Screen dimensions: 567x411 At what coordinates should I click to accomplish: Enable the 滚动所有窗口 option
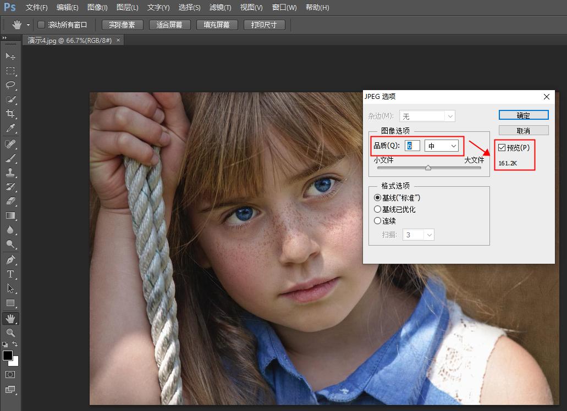[41, 24]
